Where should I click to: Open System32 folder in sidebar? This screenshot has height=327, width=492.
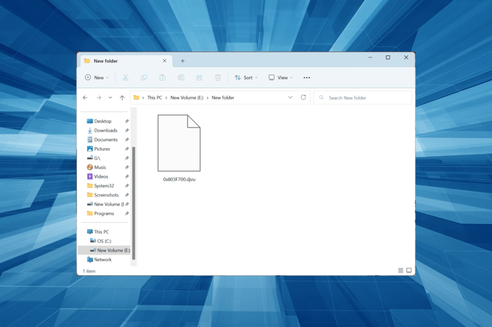(x=103, y=186)
